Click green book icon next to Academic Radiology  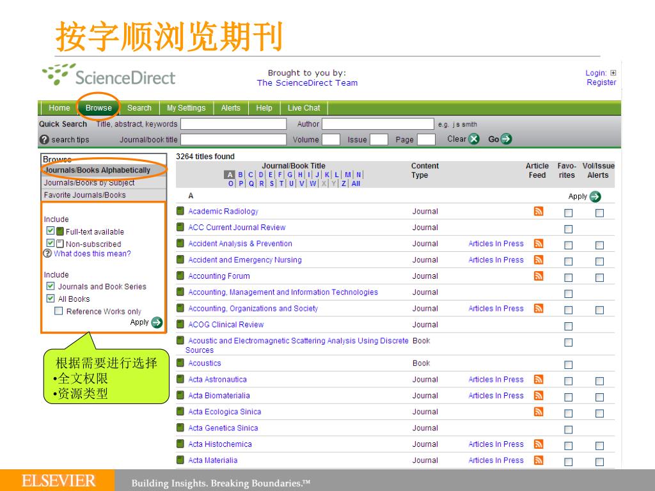pyautogui.click(x=180, y=210)
